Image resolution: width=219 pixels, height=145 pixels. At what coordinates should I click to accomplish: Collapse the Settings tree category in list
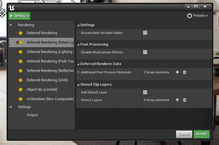11,107
